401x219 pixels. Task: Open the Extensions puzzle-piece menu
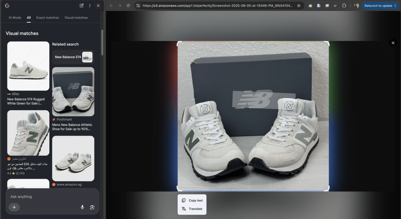(344, 5)
